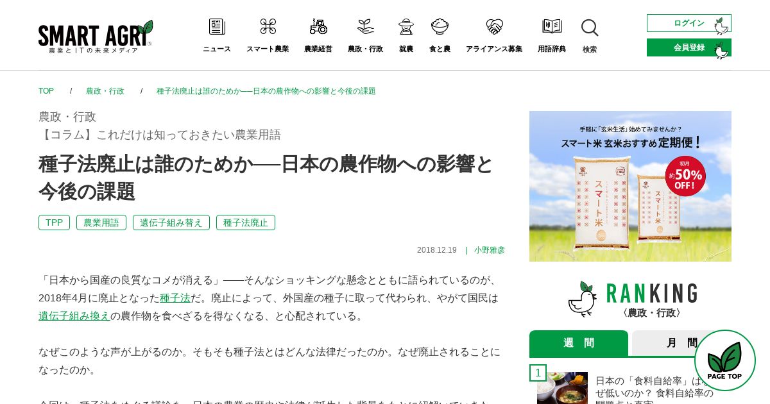Open rank 1 article thumbnail
This screenshot has height=404, width=770.
point(562,388)
